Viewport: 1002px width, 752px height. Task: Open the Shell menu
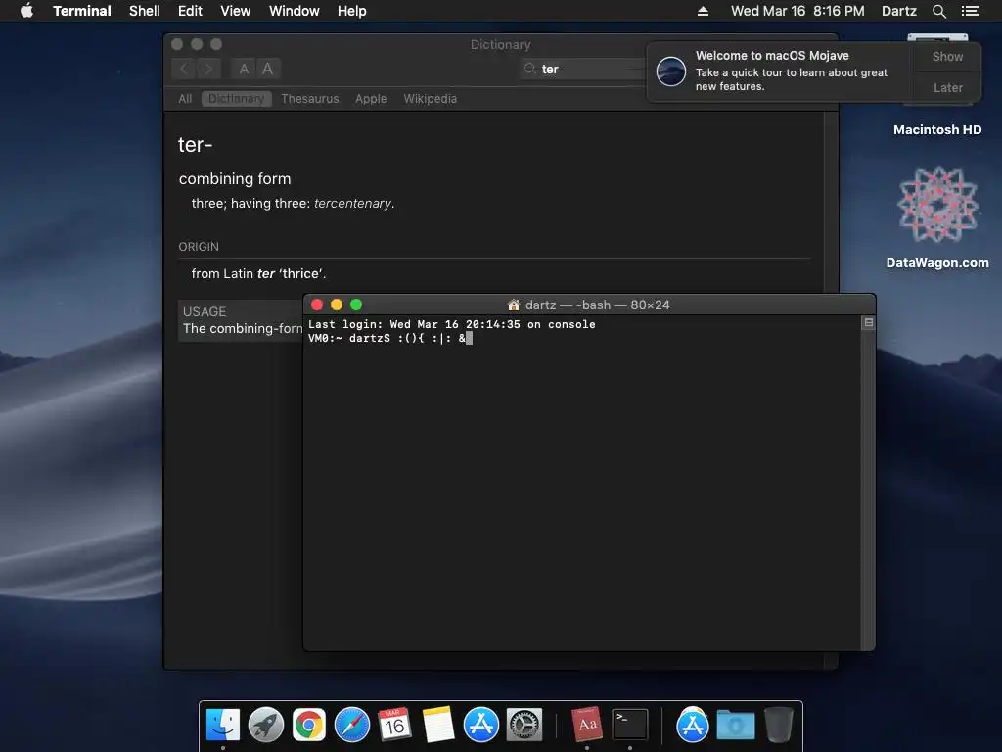coord(145,11)
